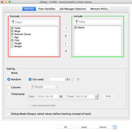The height and width of the screenshot is (132, 132).
Task: Click the add all columns double-arrow button
Action: click(x=66, y=36)
